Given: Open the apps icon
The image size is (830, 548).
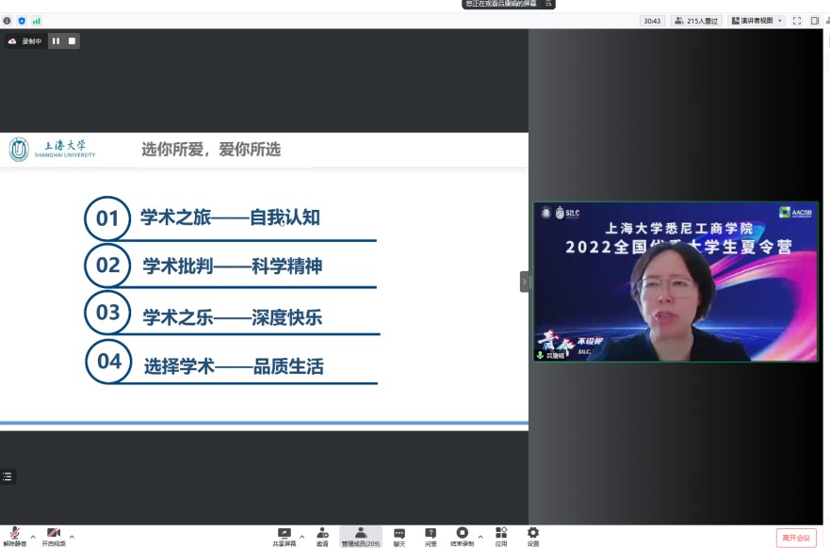Looking at the screenshot, I should point(501,534).
